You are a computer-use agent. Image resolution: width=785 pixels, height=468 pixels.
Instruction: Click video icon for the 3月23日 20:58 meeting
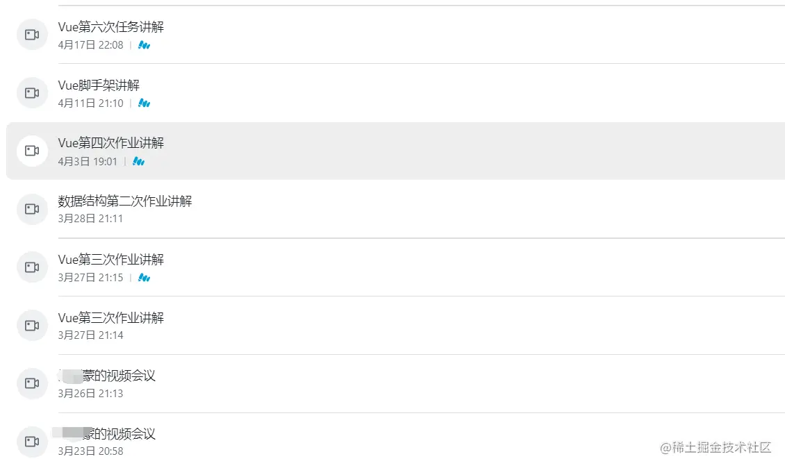pos(32,442)
